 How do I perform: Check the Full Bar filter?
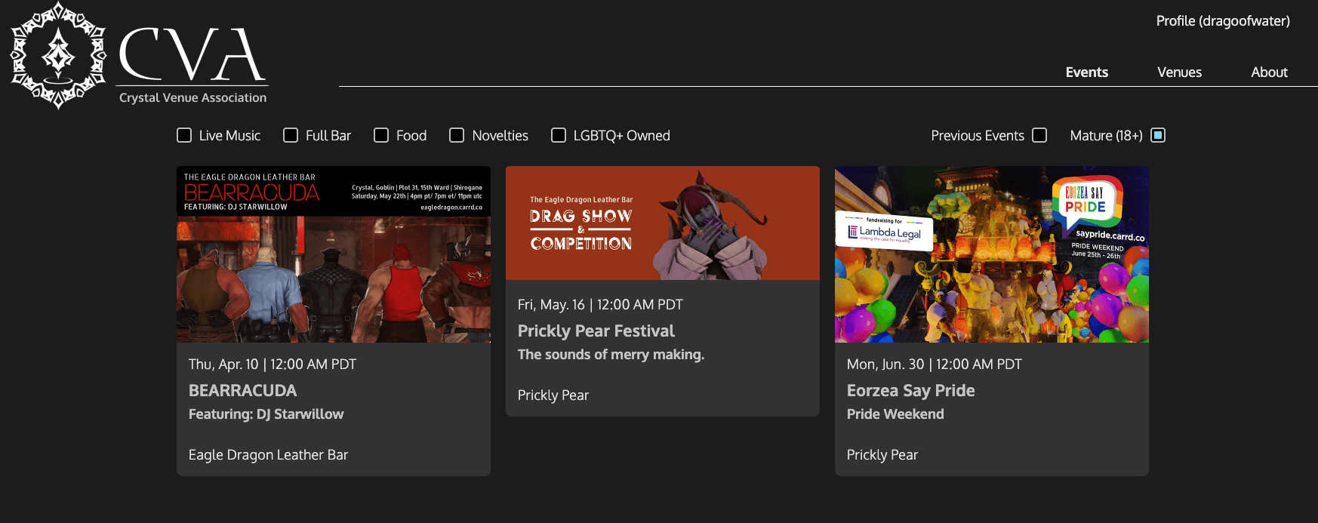(291, 135)
